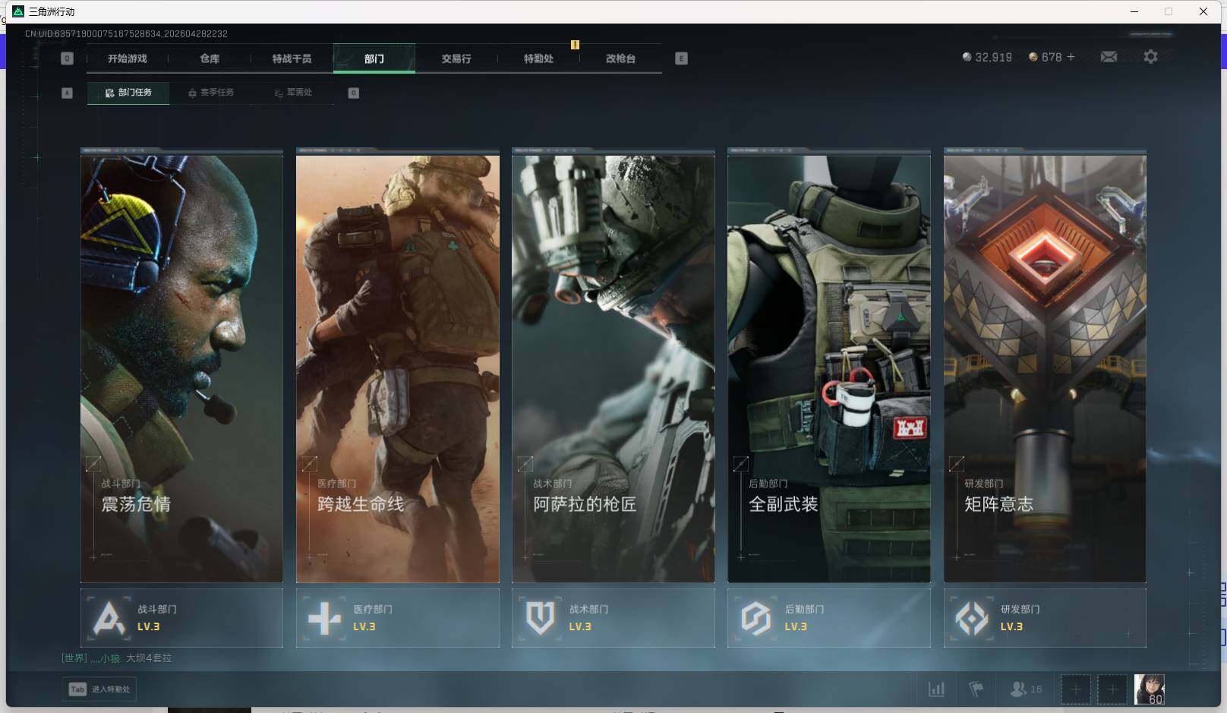Open the friends list icon showing 16
This screenshot has height=713, width=1227.
[x=1026, y=689]
